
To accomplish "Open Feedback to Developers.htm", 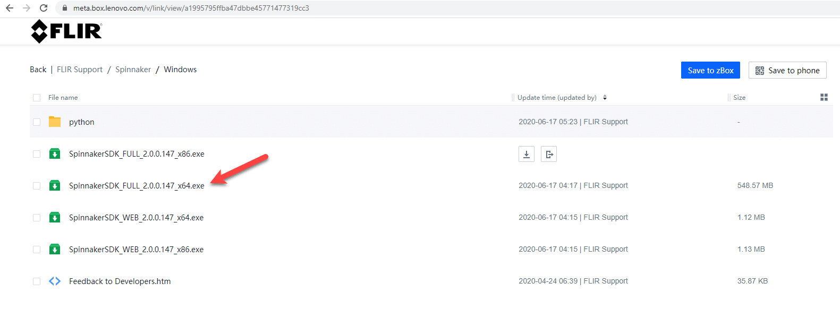I will pyautogui.click(x=120, y=281).
